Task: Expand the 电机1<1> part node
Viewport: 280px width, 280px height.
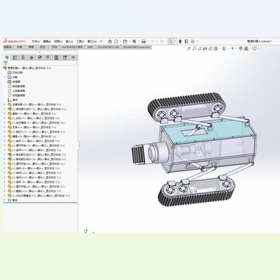Action: (x=4, y=132)
